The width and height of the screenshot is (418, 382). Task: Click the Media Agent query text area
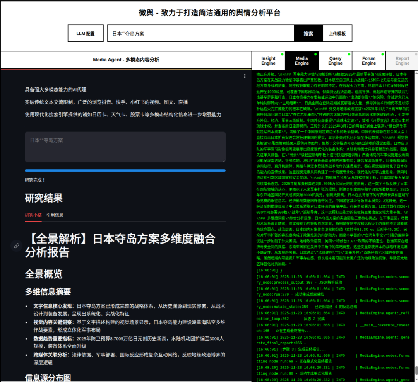click(x=125, y=147)
